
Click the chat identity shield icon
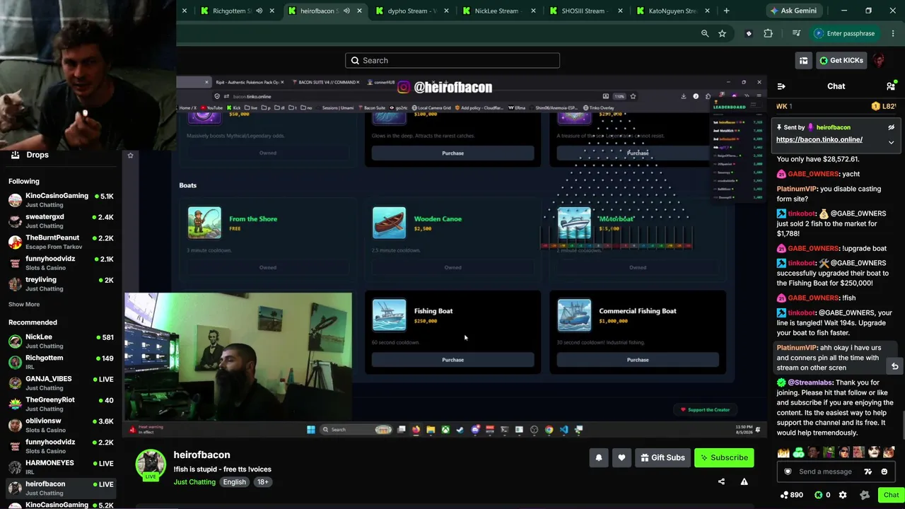click(x=788, y=472)
